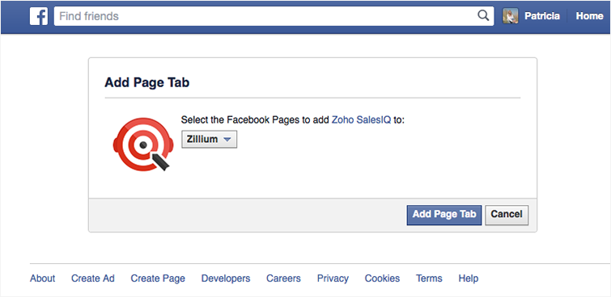Open the Help footer link
Image resolution: width=611 pixels, height=297 pixels.
point(469,278)
